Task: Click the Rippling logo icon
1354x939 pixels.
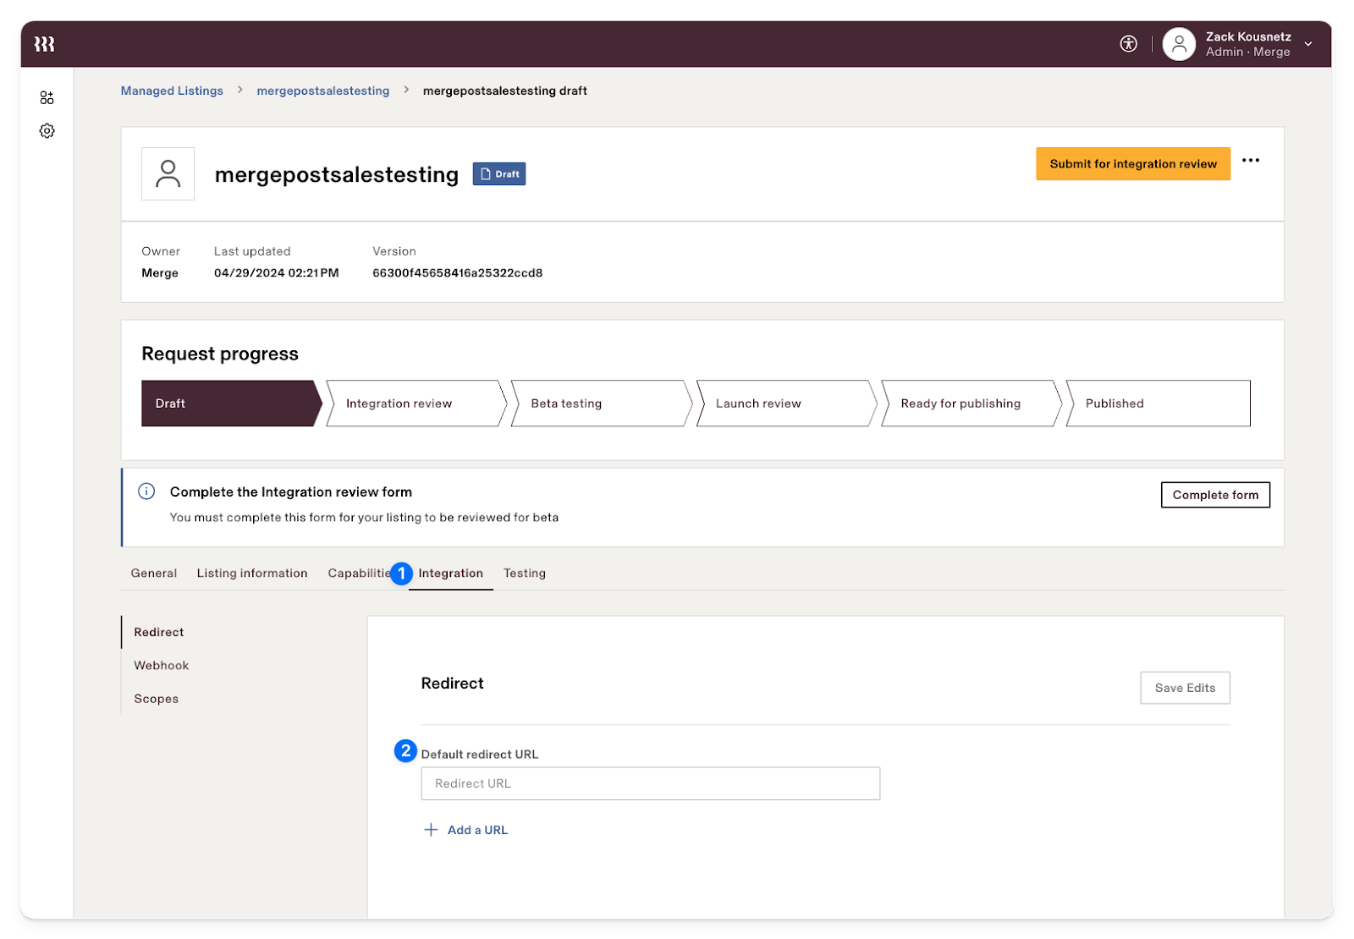Action: tap(45, 44)
